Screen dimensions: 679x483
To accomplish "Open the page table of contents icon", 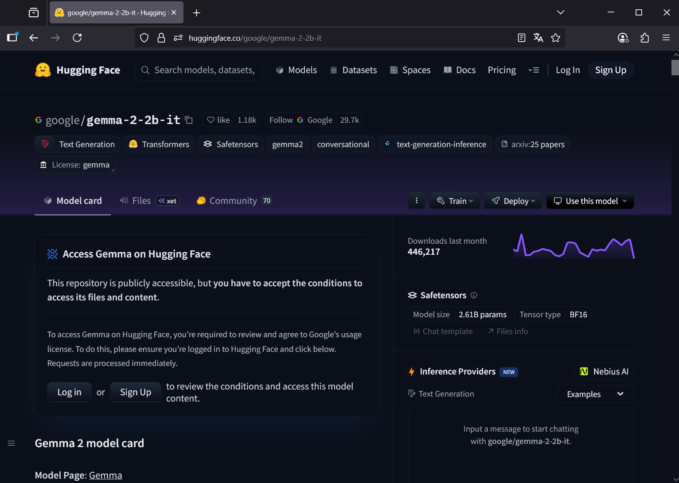I will click(x=12, y=443).
